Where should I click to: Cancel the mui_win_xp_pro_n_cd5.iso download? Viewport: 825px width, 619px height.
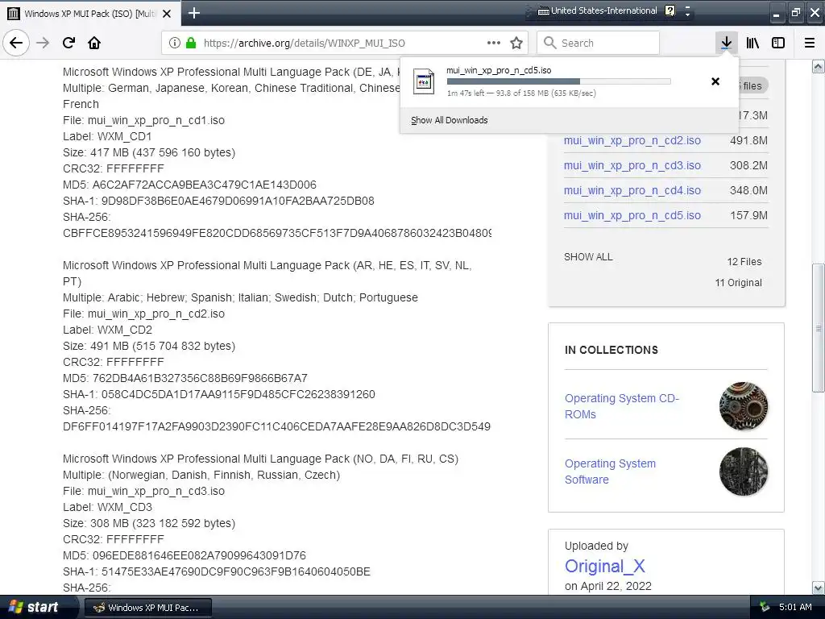coord(715,81)
